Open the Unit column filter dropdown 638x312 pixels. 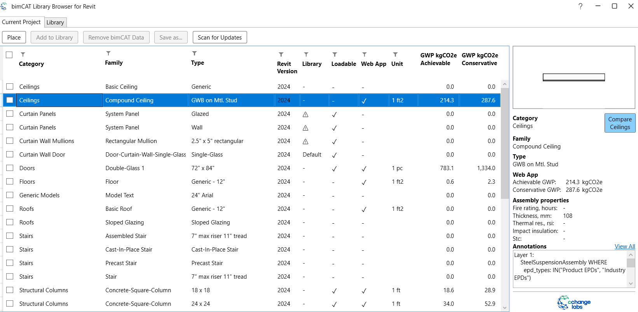pyautogui.click(x=395, y=54)
